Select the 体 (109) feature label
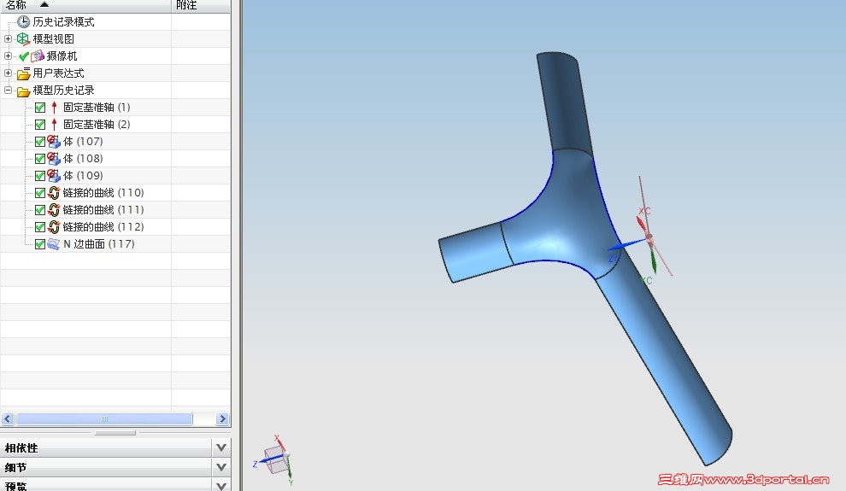This screenshot has width=846, height=491. pos(83,176)
